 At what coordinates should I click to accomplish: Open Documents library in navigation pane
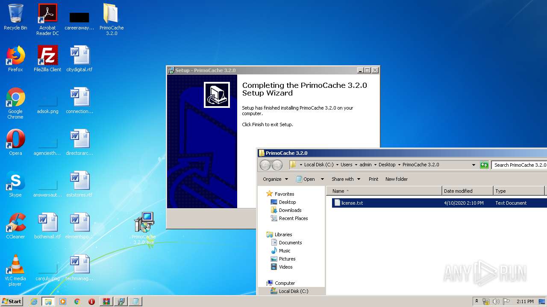[x=290, y=243]
